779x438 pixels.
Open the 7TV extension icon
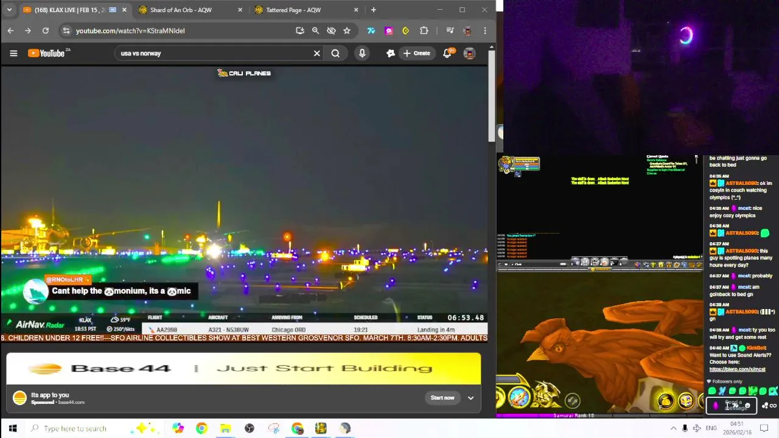click(x=371, y=30)
